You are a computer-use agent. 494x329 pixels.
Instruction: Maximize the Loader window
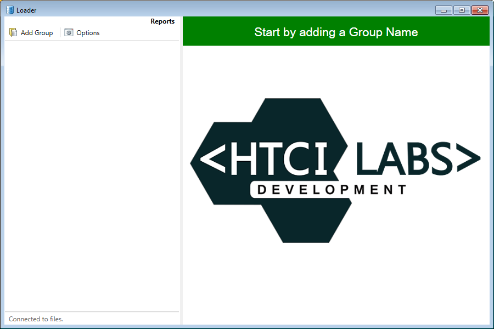pos(462,10)
